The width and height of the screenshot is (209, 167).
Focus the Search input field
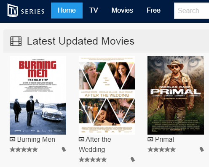point(191,11)
